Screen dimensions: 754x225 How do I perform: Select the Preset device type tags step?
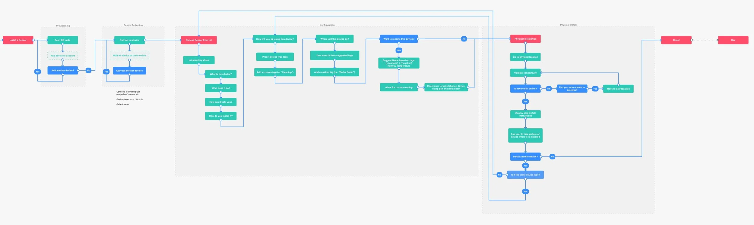point(275,57)
